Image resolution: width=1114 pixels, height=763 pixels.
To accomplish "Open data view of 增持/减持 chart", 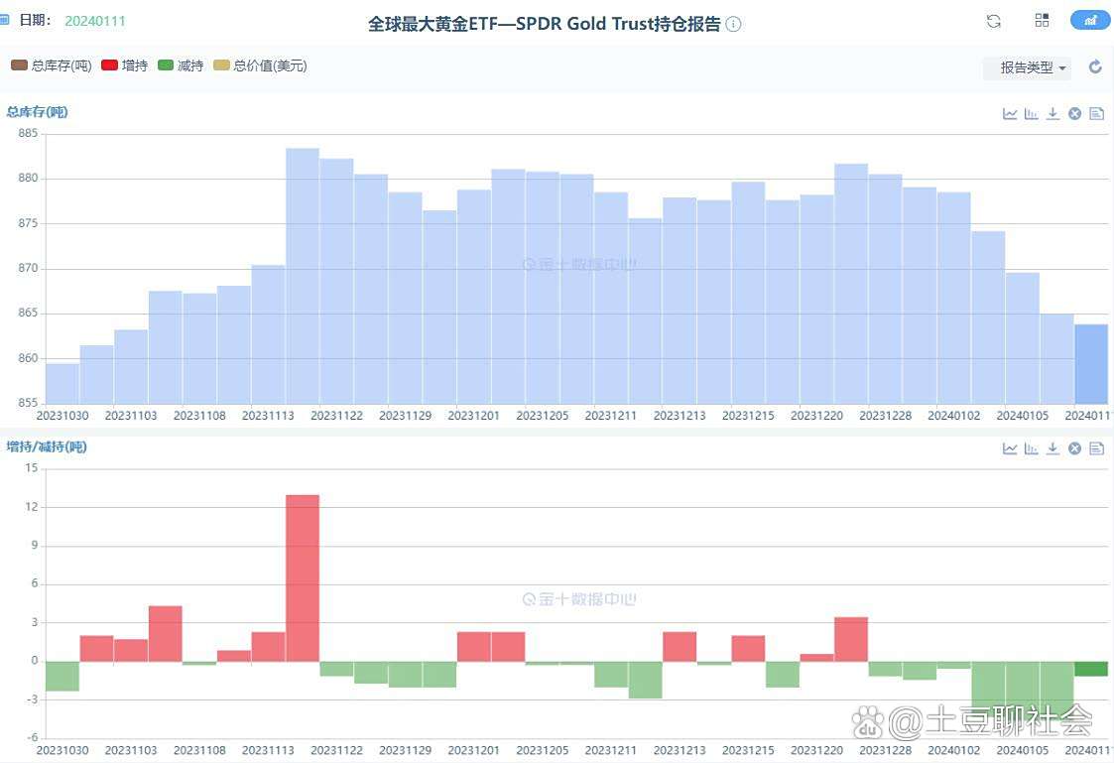I will pos(1097,448).
